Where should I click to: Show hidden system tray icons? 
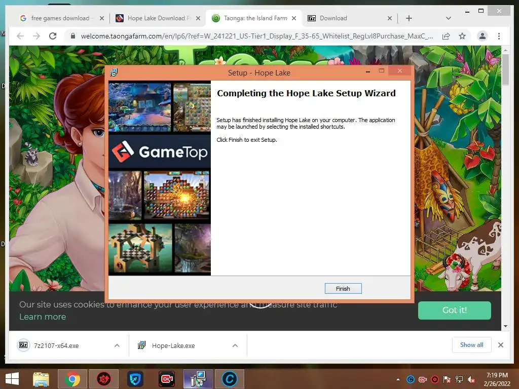(x=398, y=379)
